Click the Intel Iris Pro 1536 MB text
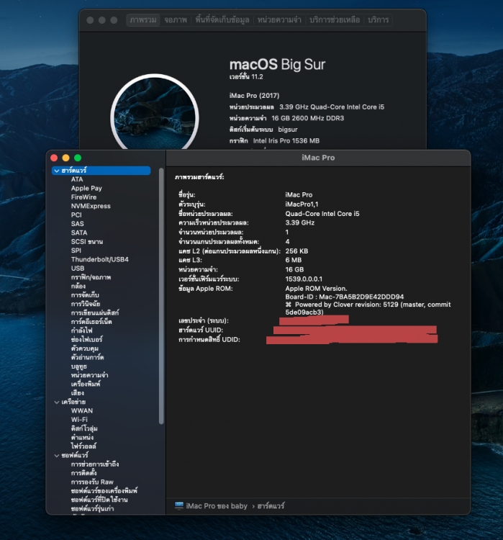503x540 pixels. click(x=286, y=141)
